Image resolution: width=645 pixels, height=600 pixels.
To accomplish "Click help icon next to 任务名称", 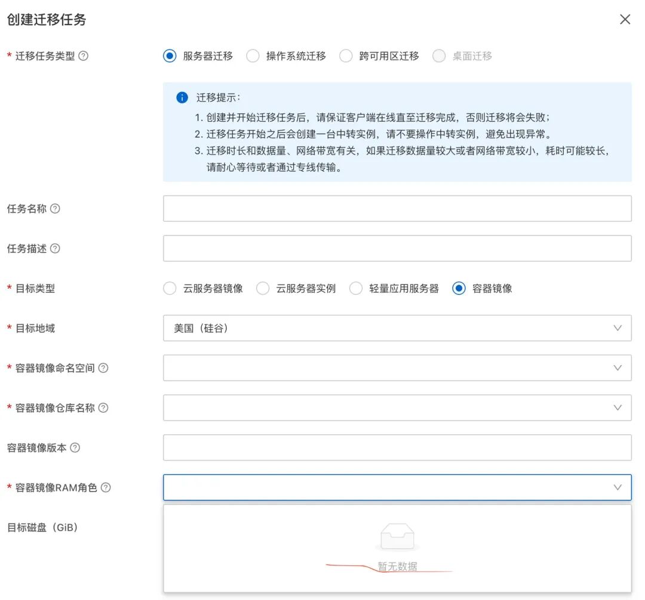I will coord(55,209).
